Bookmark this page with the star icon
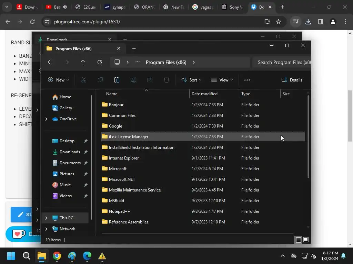This screenshot has height=264, width=353. 279,22
